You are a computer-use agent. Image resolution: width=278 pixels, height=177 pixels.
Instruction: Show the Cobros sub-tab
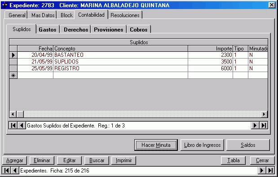pos(139,30)
